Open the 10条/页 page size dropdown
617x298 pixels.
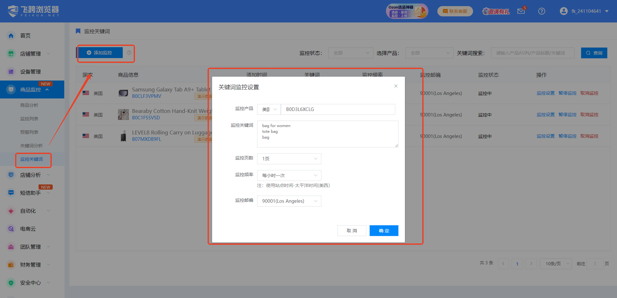pyautogui.click(x=556, y=263)
